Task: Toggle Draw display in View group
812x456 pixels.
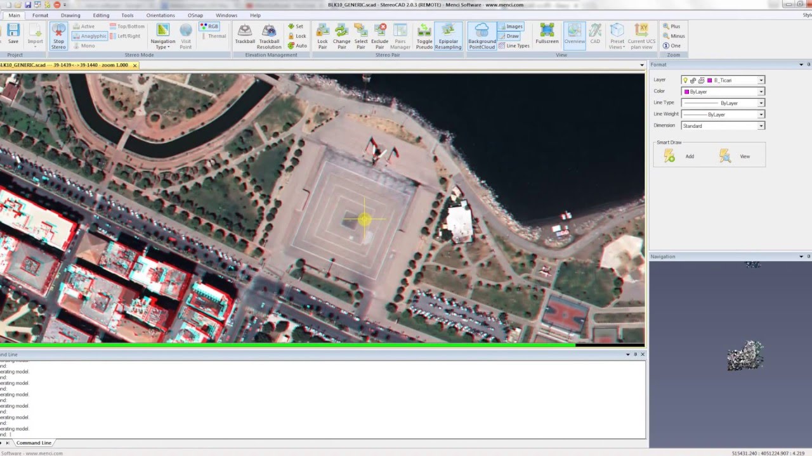Action: point(509,36)
